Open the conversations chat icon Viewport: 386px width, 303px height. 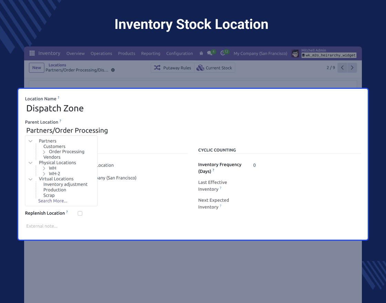[x=210, y=53]
